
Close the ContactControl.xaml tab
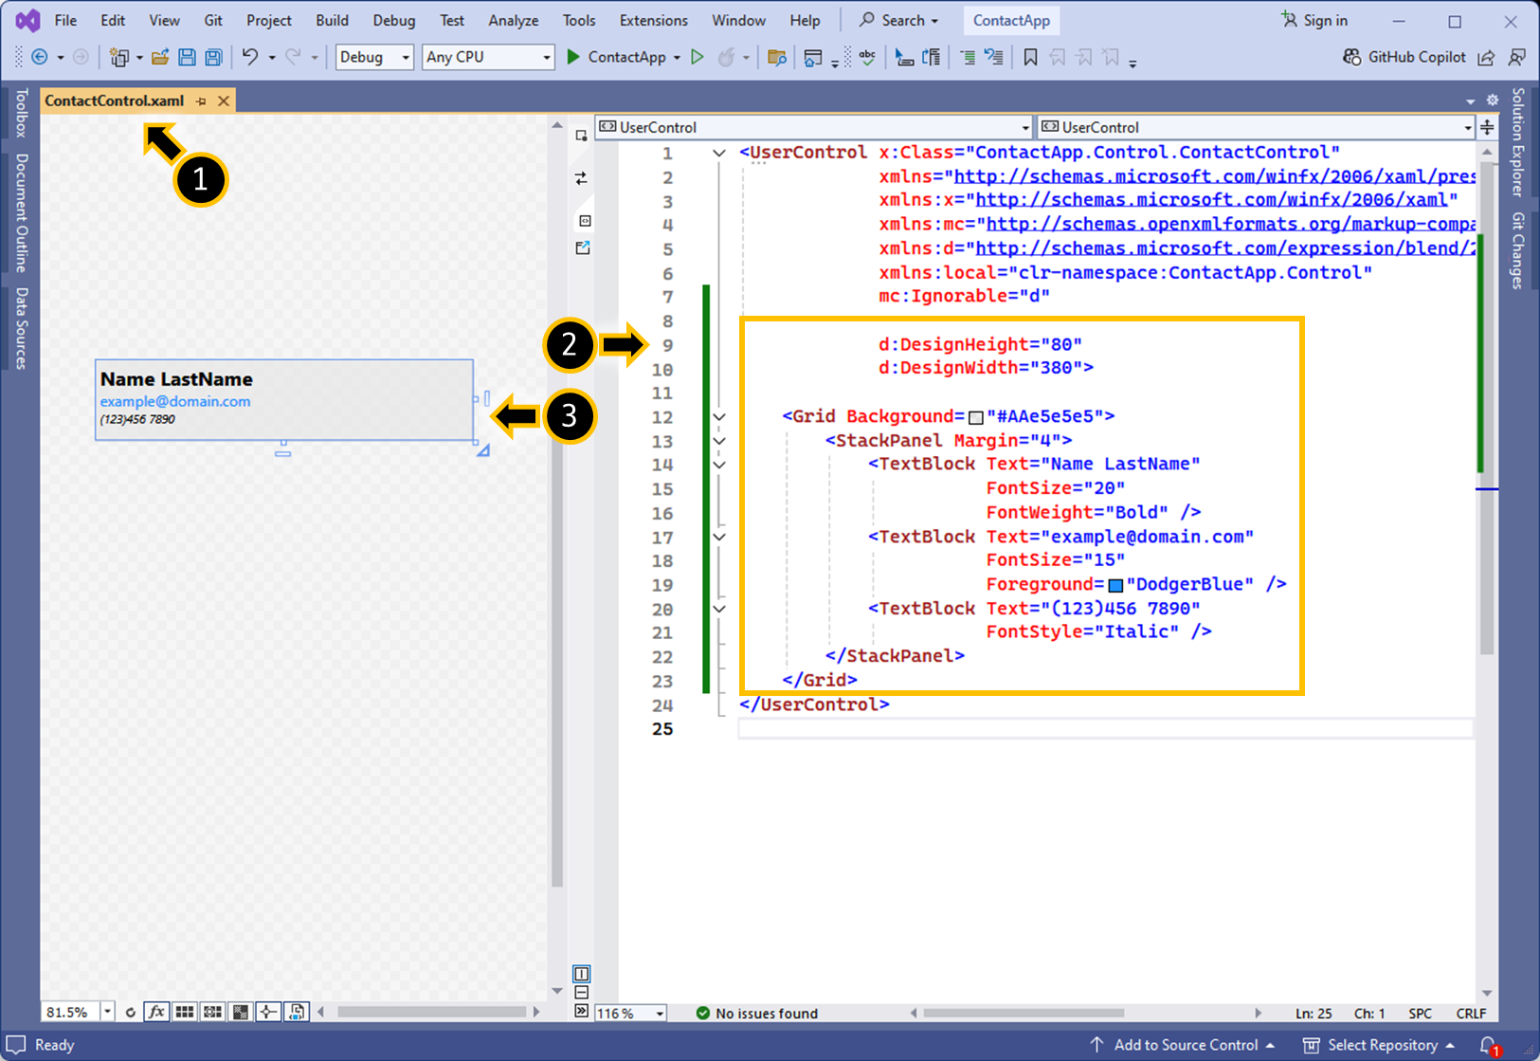click(224, 101)
